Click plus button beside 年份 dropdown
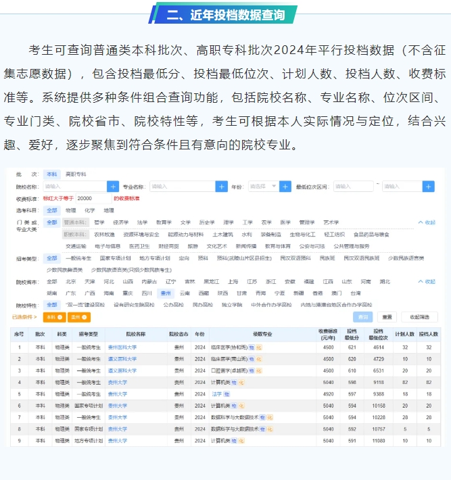451x480 pixels. click(285, 187)
